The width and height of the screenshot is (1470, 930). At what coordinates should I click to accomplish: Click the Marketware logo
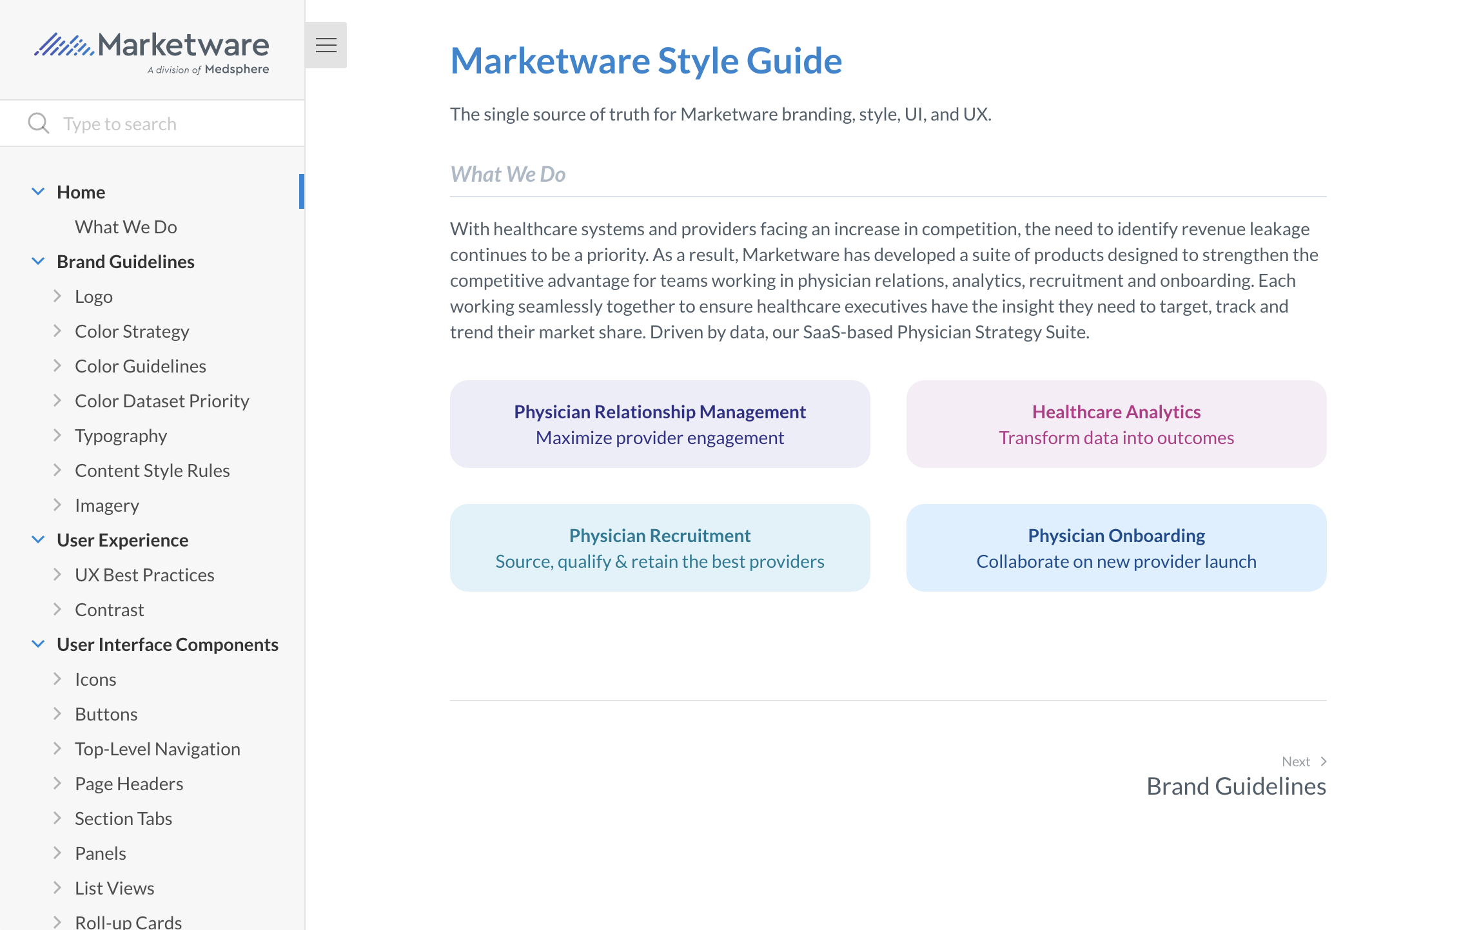[x=152, y=48]
